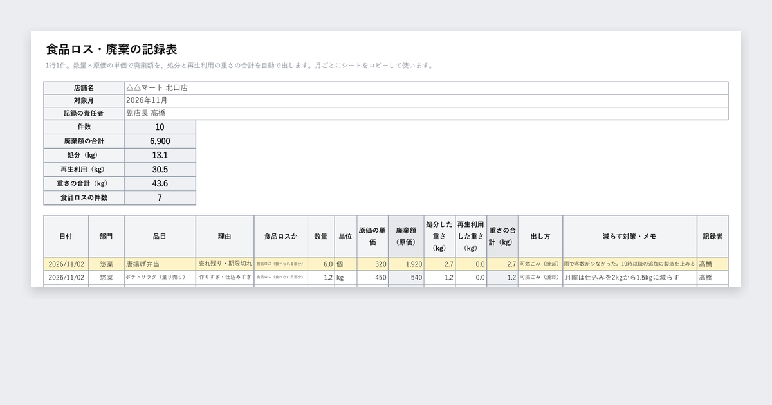This screenshot has height=405, width=772.
Task: Edit the target month 2026年11月
Action: tap(426, 101)
